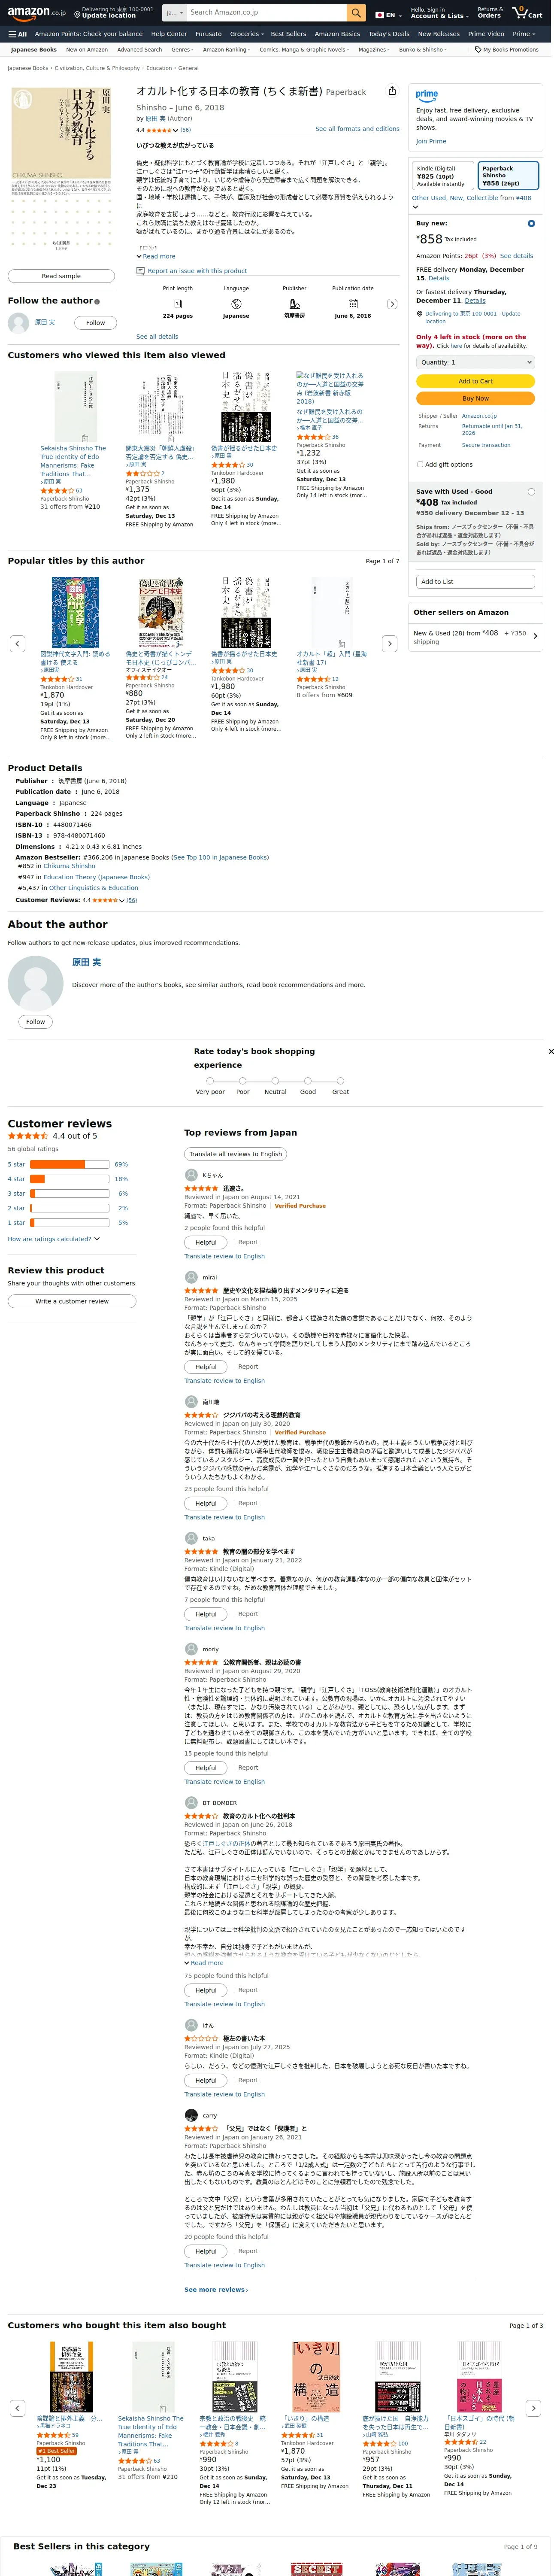Select the Save with Used - Good radio

pos(531,491)
